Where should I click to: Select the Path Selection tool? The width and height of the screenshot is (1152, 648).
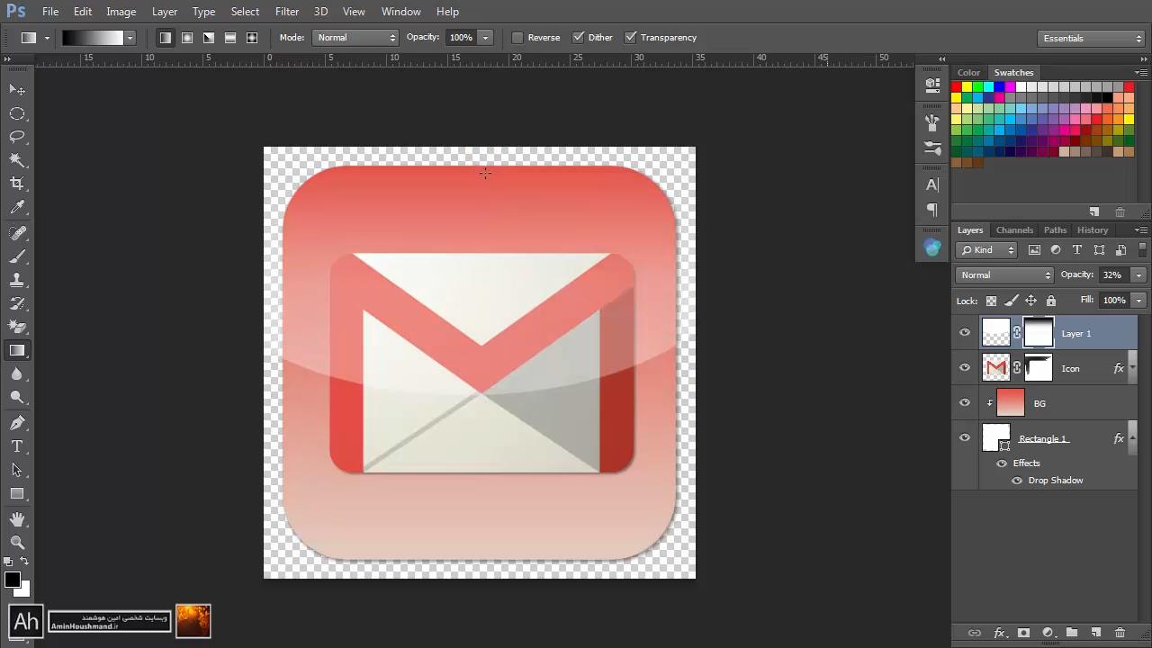17,470
